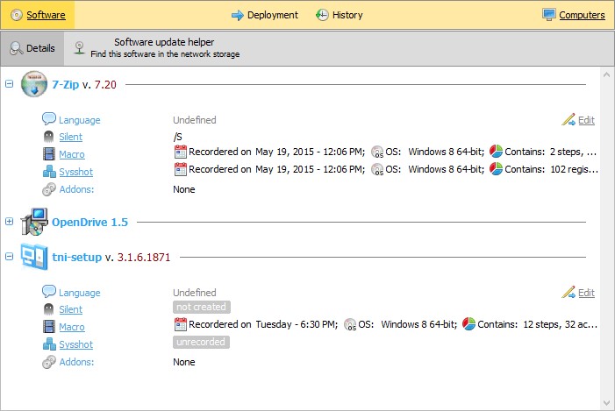Image resolution: width=615 pixels, height=411 pixels.
Task: Collapse the tni-setup software entry
Action: (10, 257)
